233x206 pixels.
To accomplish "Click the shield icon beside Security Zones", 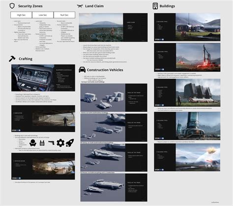I will (12, 6).
